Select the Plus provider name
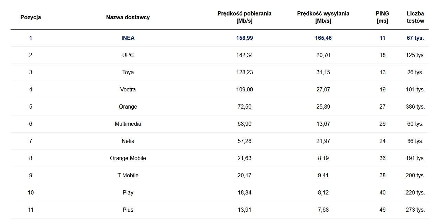439x223 pixels. (x=128, y=210)
